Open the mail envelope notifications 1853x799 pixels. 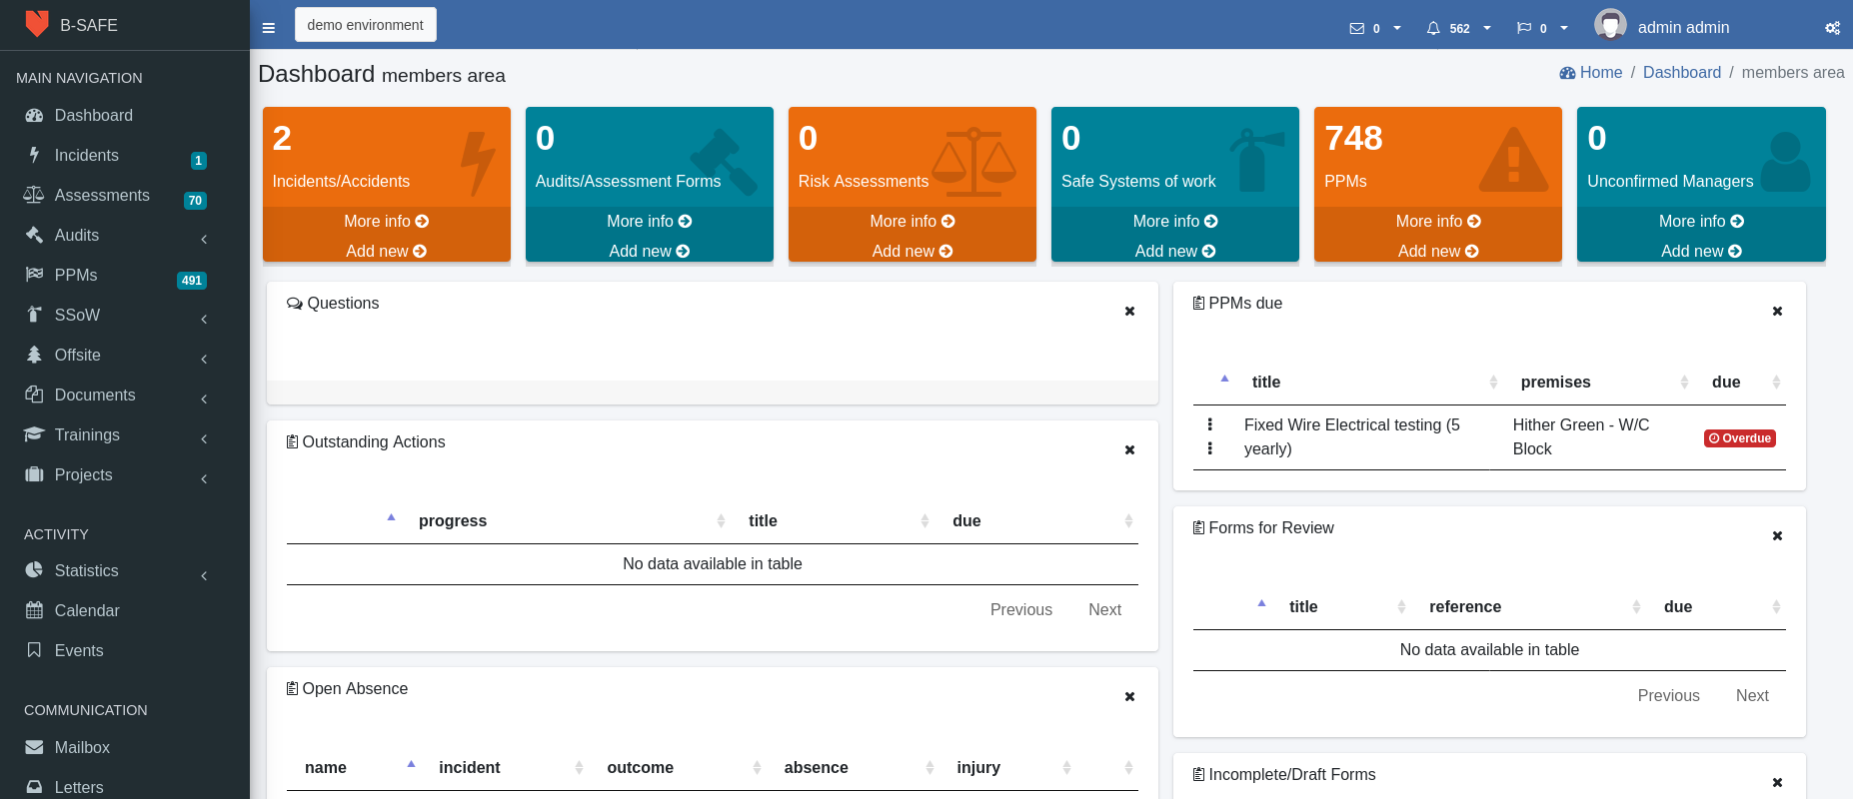(x=1357, y=28)
